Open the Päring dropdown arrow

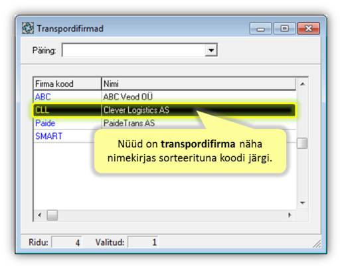point(211,50)
